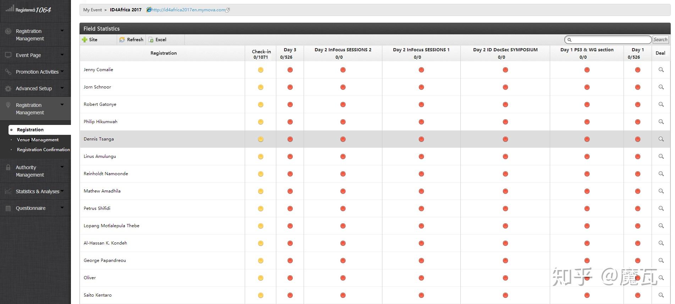Export the table using the Excel icon
The width and height of the screenshot is (675, 304).
click(151, 40)
